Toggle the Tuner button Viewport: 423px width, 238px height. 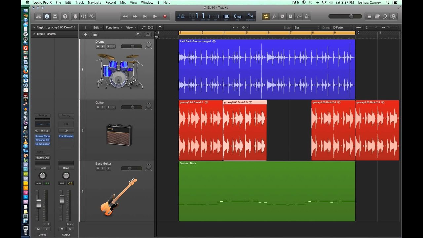[274, 16]
